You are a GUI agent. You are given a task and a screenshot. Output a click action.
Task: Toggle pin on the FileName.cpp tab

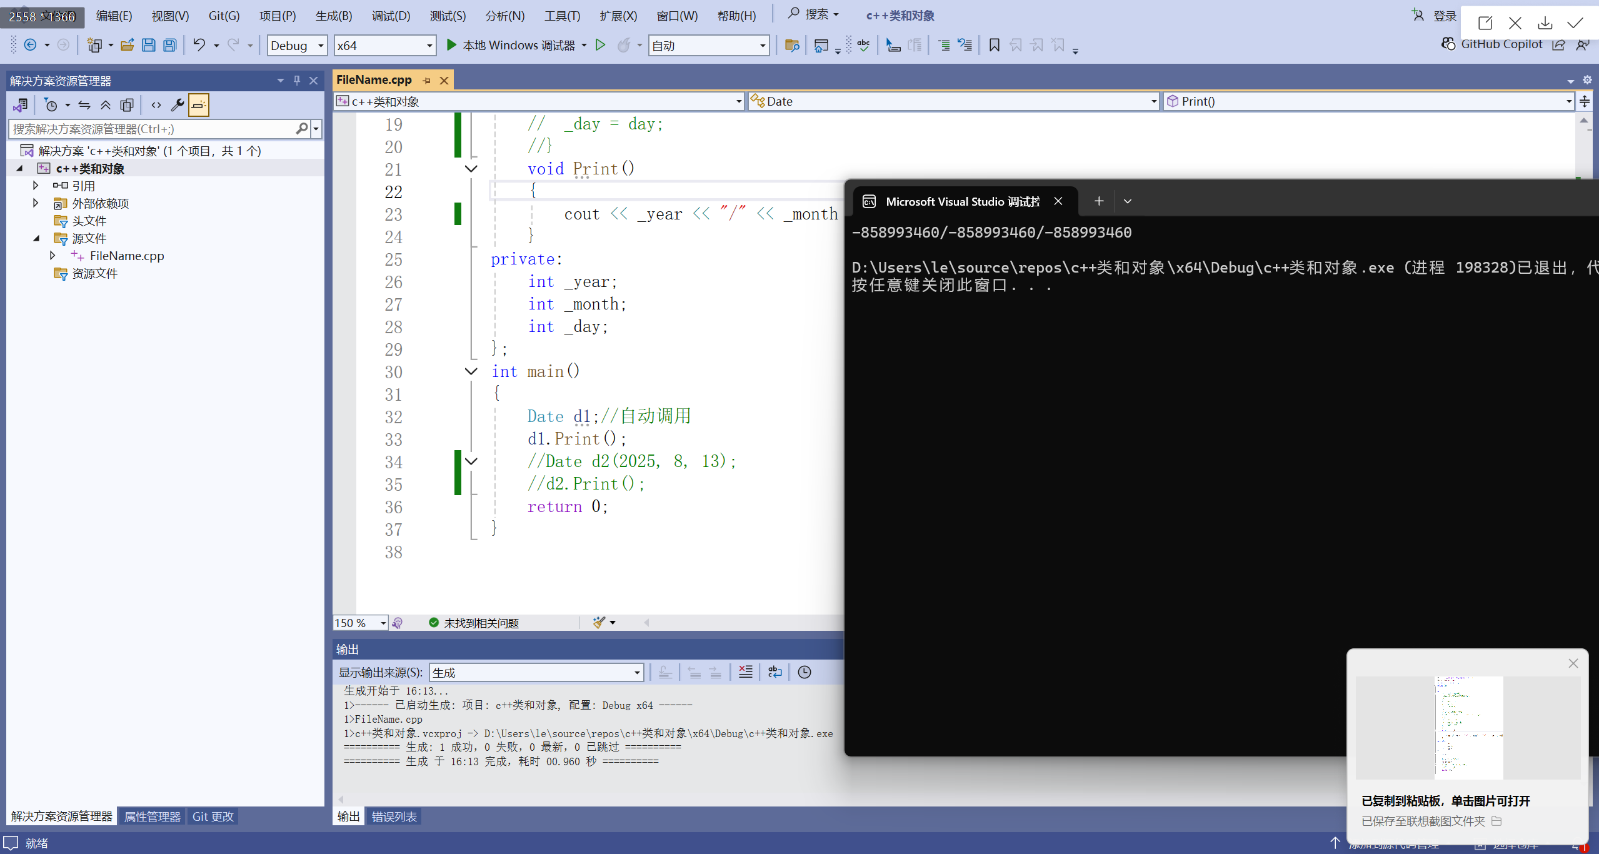point(427,81)
